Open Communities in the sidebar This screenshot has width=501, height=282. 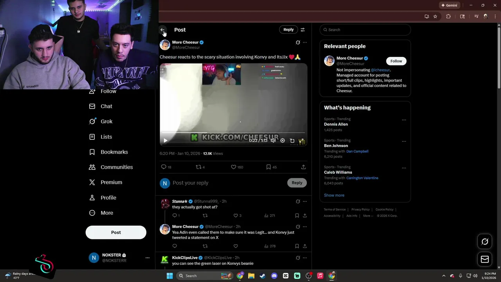click(x=111, y=167)
